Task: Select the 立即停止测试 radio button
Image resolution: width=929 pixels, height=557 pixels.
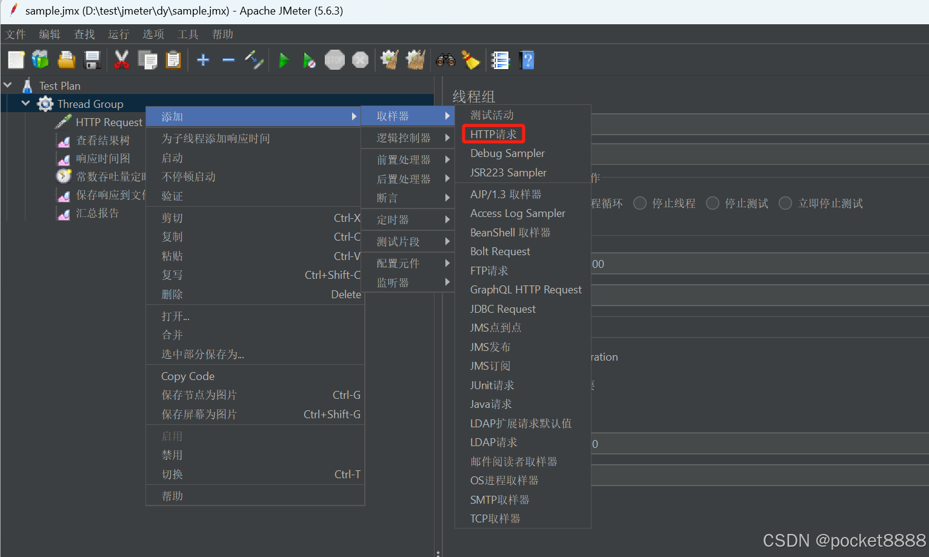Action: (785, 203)
